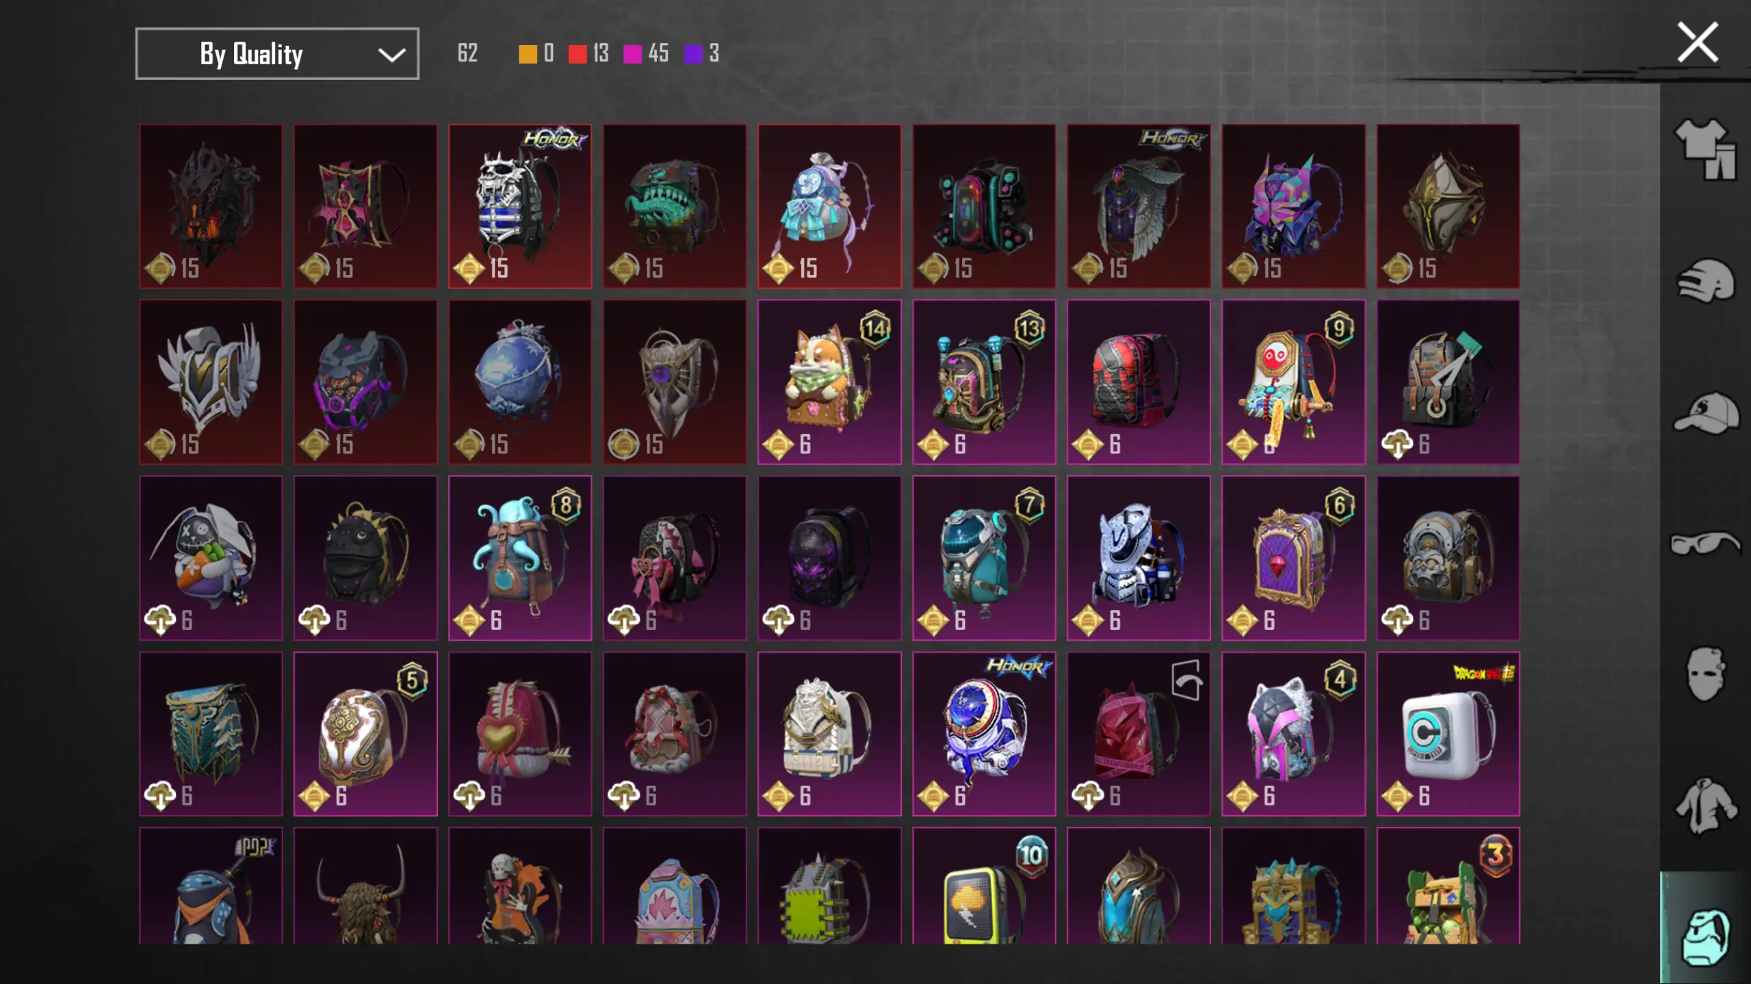Select the corgi backpack numbered 14
Image resolution: width=1751 pixels, height=984 pixels.
pos(829,382)
